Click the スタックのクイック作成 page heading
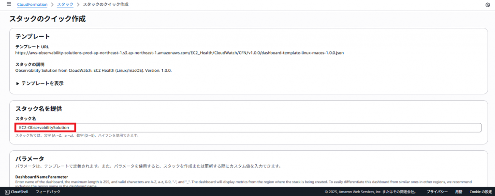Image resolution: width=495 pixels, height=196 pixels. tap(47, 19)
